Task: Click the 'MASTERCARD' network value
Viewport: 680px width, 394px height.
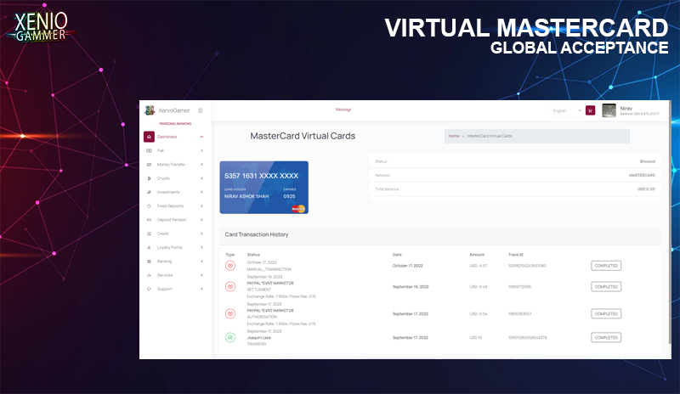Action: click(x=642, y=175)
